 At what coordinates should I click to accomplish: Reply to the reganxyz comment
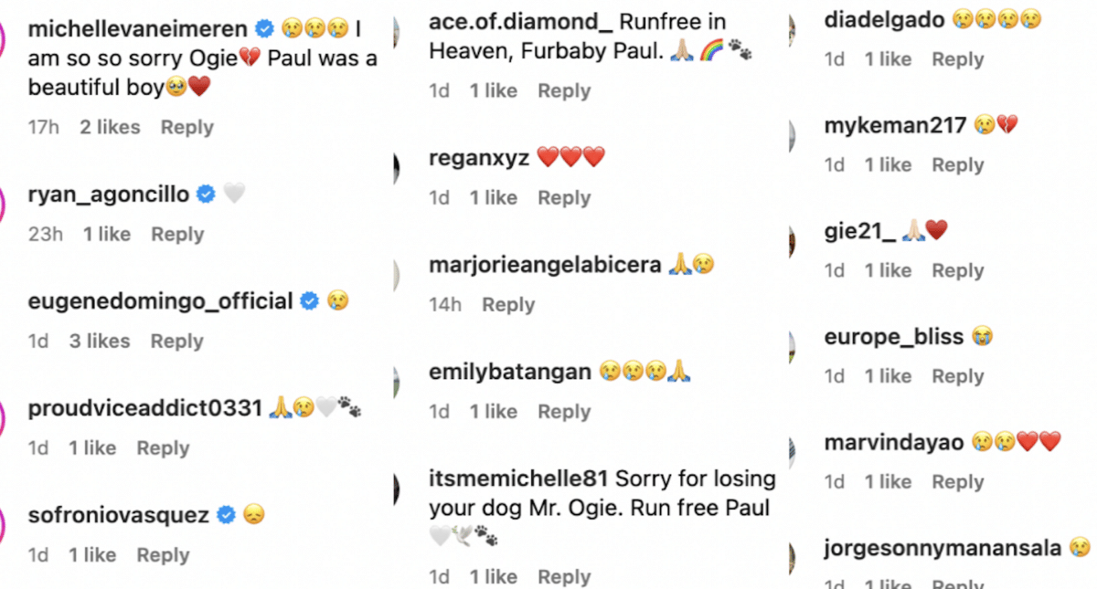tap(564, 197)
